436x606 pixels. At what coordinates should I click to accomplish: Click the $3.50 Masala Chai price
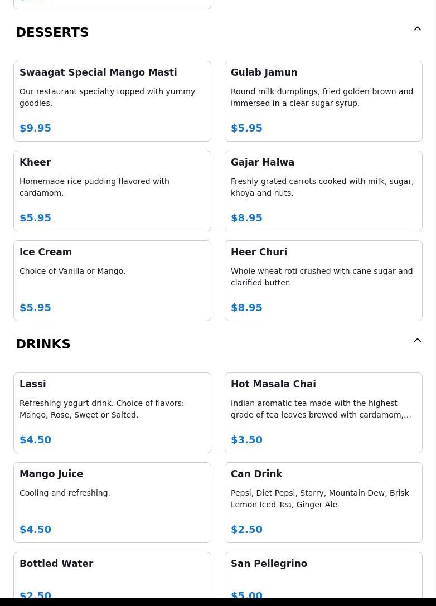[x=246, y=439]
